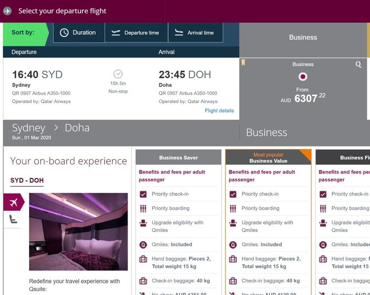This screenshot has width=370, height=295.
Task: Click the Sydney to Doha chevron arrow
Action: point(56,128)
